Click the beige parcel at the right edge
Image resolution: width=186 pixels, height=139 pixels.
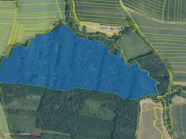(x=179, y=99)
